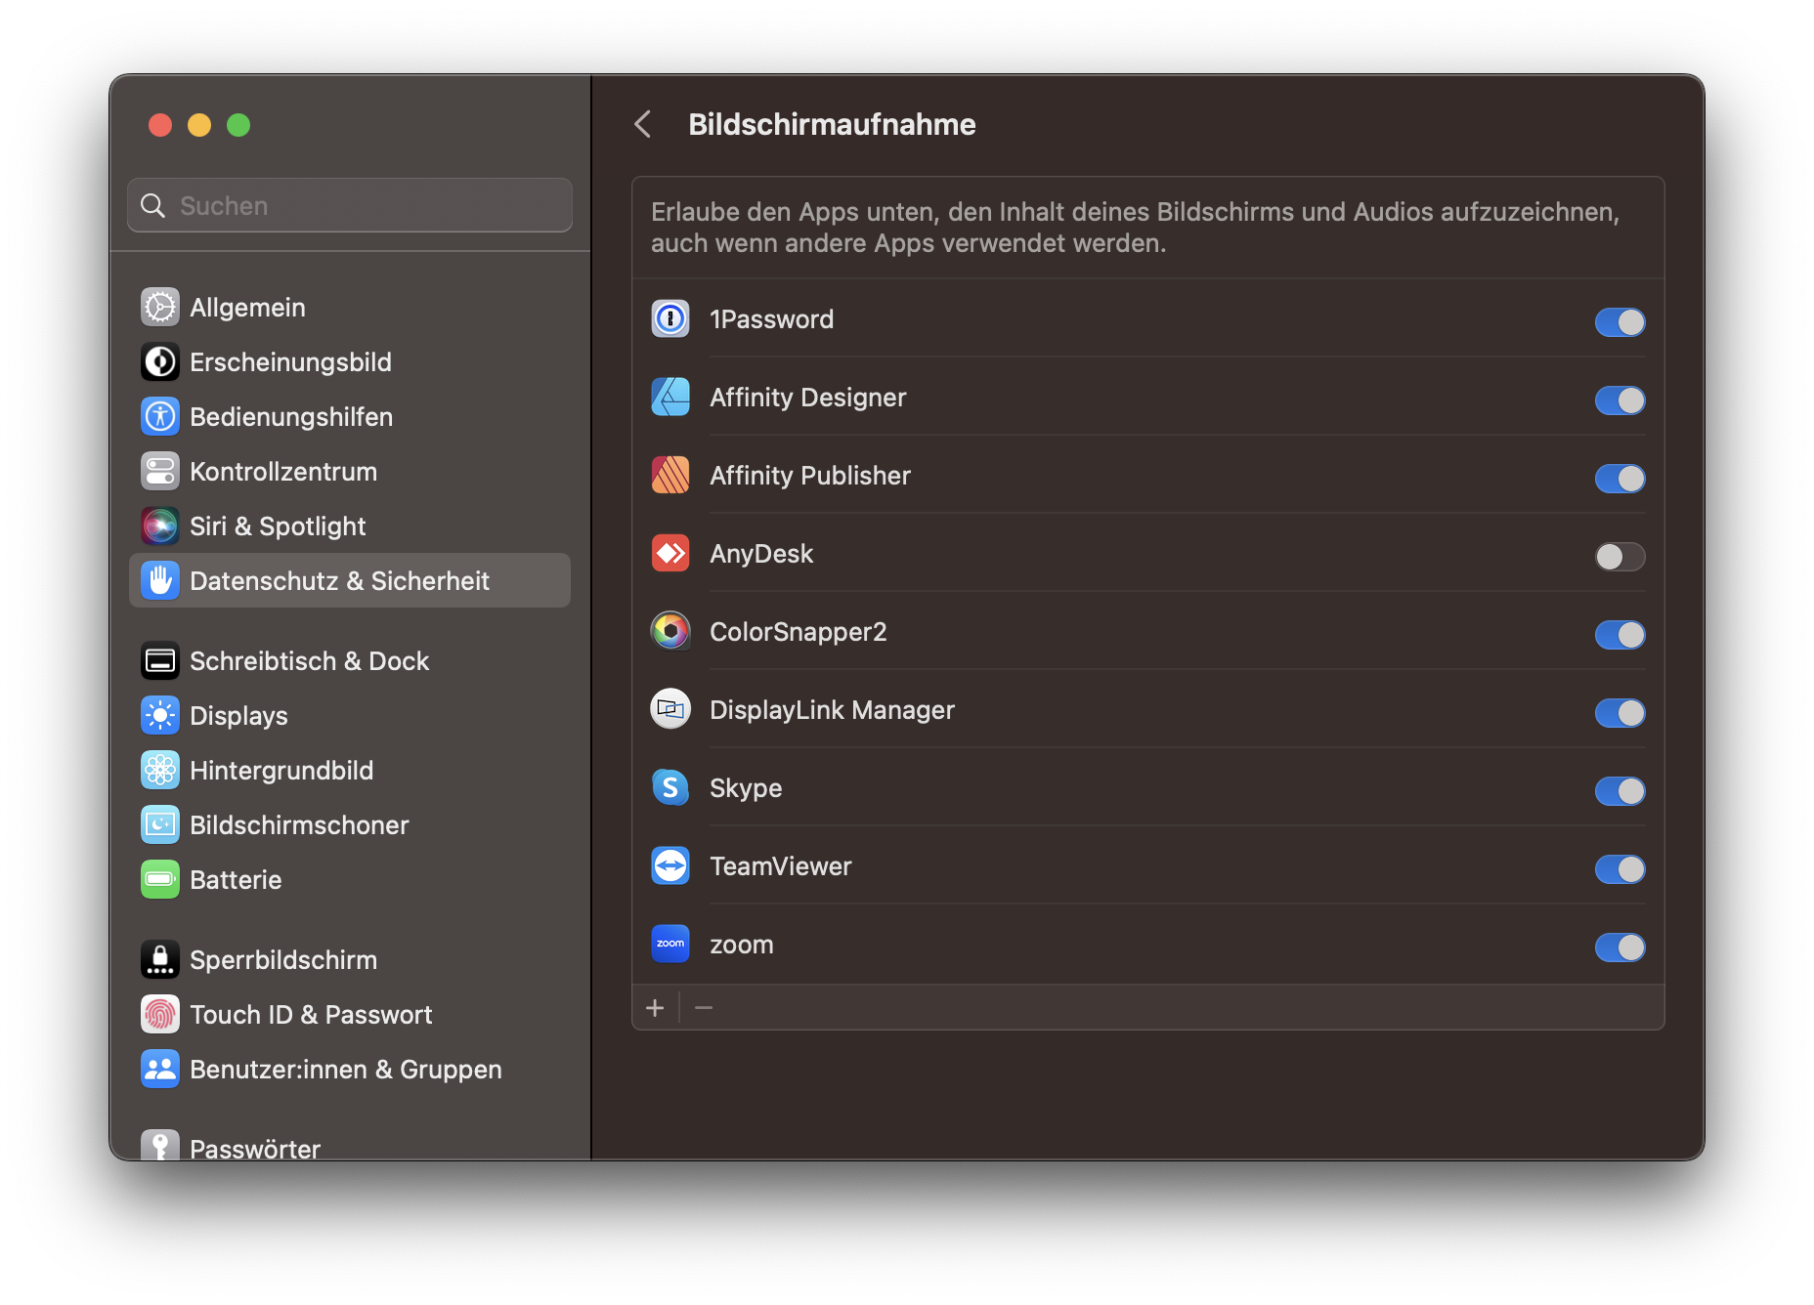Click the Datenschutz & Sicherheit hand icon
This screenshot has height=1305, width=1814.
click(x=160, y=580)
